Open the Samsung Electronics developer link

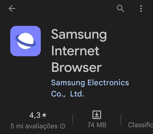pyautogui.click(x=90, y=88)
